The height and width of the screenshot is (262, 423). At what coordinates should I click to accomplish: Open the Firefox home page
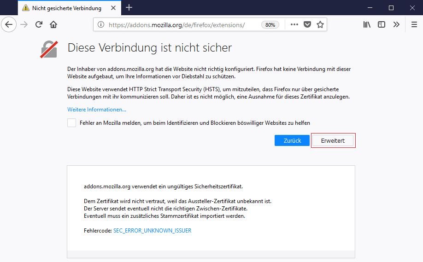[53, 24]
